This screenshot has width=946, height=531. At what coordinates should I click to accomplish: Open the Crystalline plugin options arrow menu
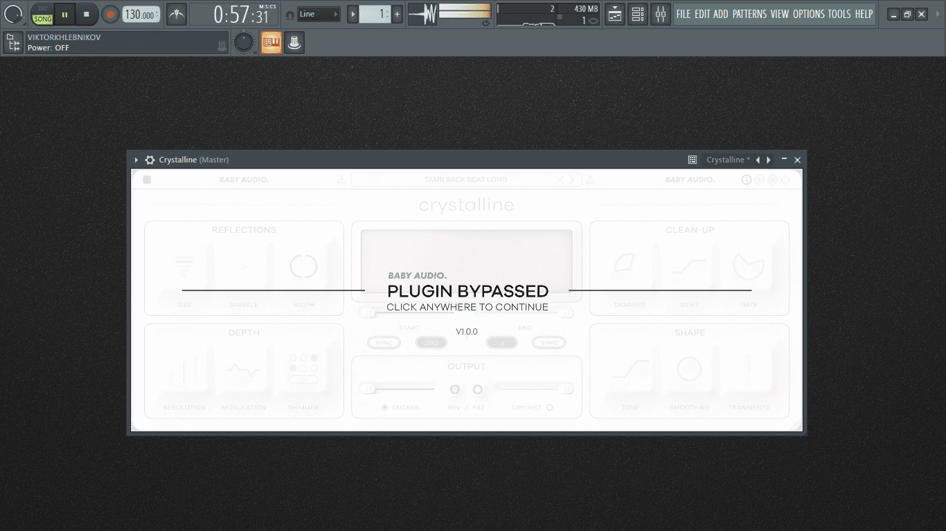click(x=136, y=160)
